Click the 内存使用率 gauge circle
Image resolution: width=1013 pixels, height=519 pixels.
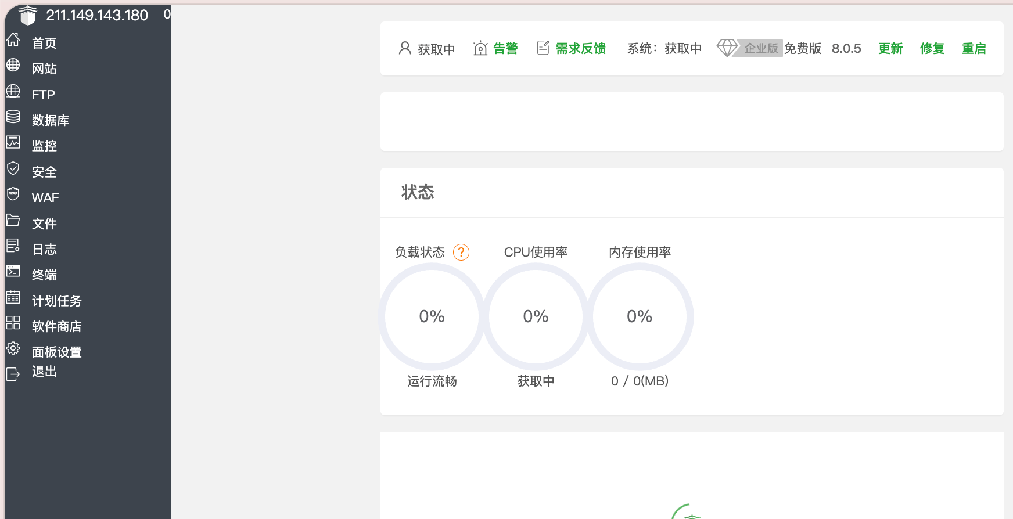[640, 316]
